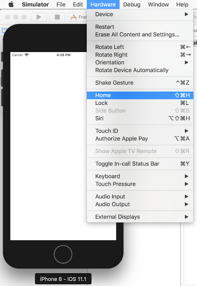Click the 4:28 PM time in status bar

pyautogui.click(x=63, y=55)
